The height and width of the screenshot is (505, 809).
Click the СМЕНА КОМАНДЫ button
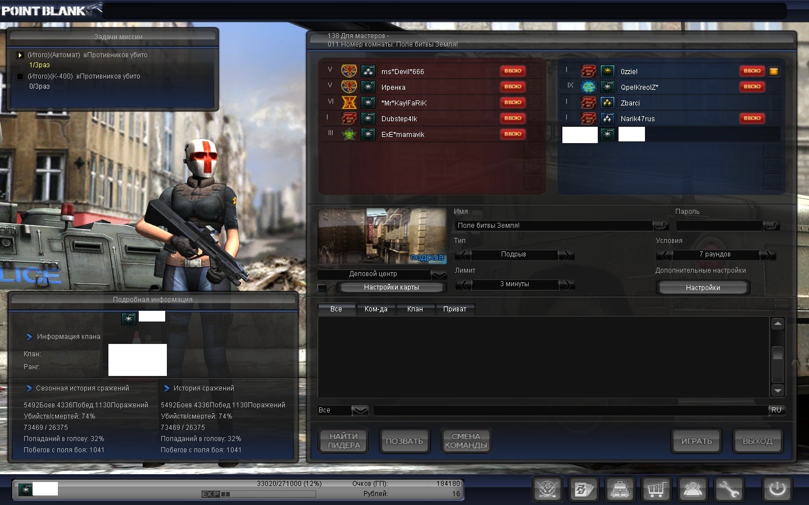coord(466,441)
